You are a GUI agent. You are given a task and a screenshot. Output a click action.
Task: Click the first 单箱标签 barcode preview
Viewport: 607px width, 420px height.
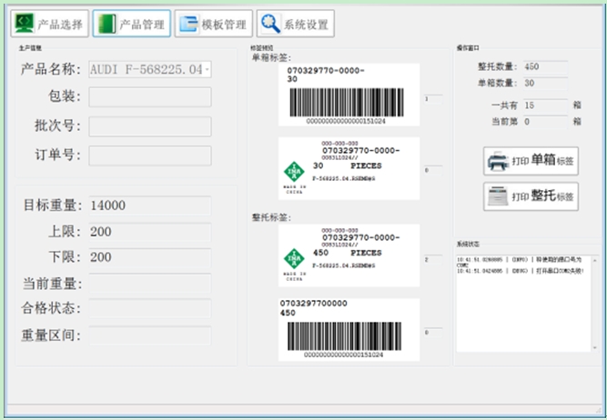click(349, 95)
